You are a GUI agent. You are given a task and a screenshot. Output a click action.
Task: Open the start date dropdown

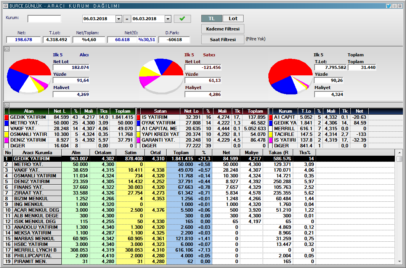point(119,19)
